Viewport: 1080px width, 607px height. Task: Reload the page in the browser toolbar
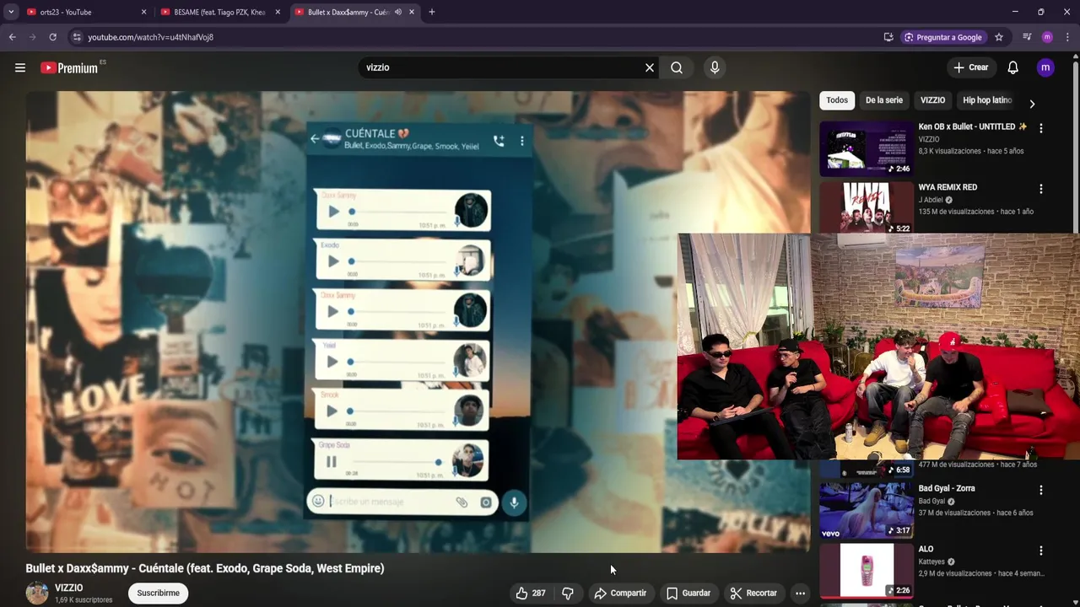pyautogui.click(x=52, y=37)
